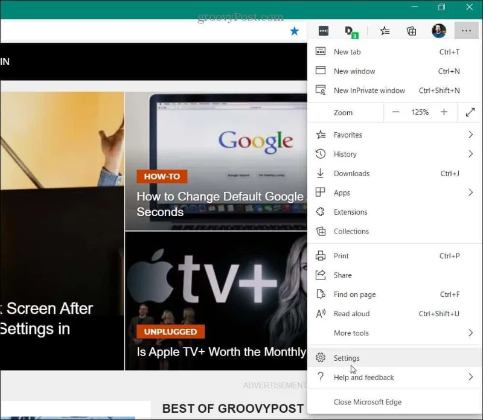Click the Share icon in menu
The width and height of the screenshot is (483, 420).
pos(321,275)
